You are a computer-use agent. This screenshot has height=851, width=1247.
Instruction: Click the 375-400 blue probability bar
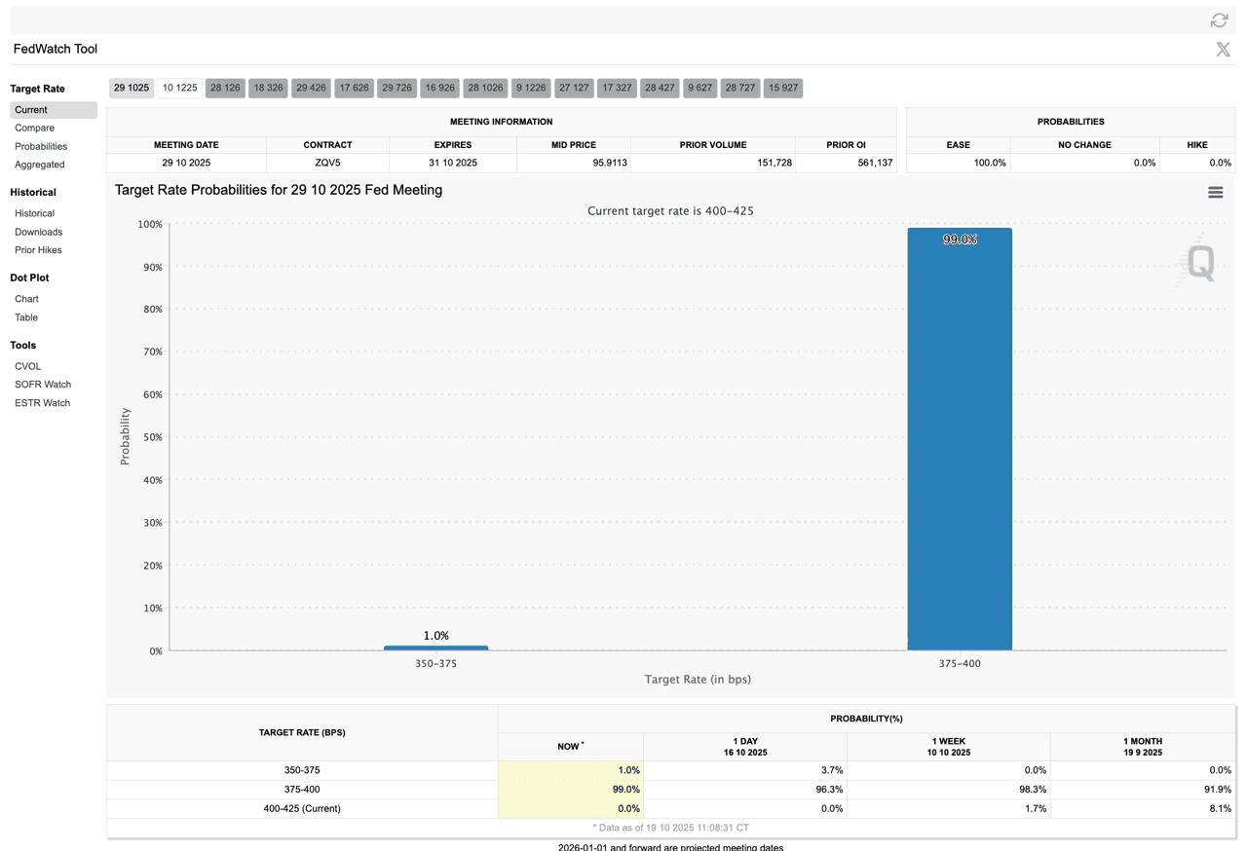pyautogui.click(x=959, y=438)
